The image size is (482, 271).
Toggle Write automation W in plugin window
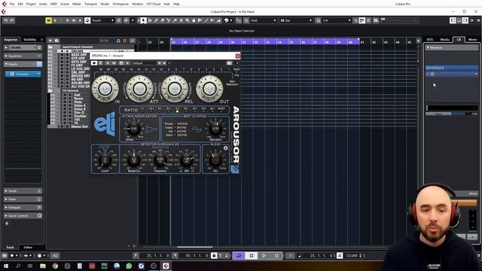[114, 63]
